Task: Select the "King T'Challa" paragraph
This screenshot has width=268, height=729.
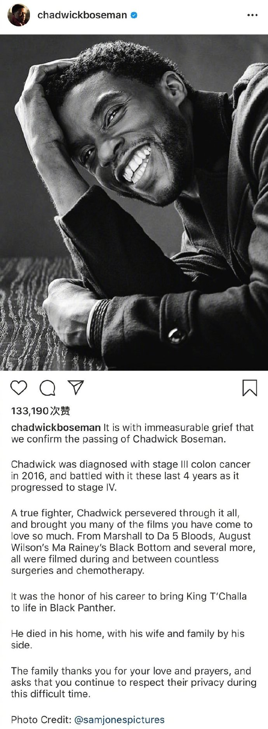Action: 129,602
